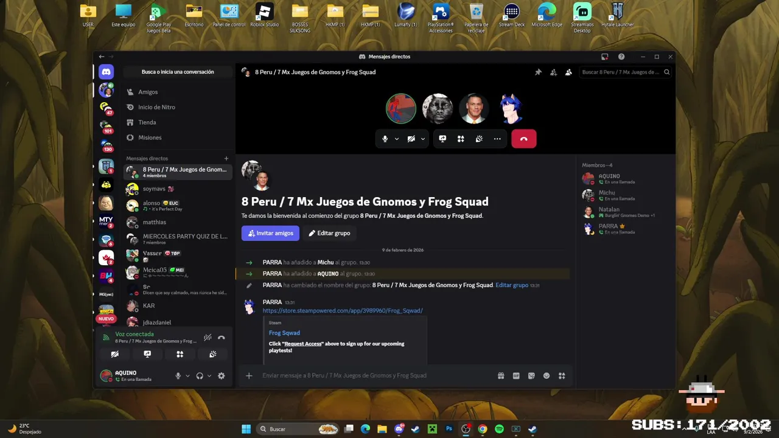Viewport: 779px width, 438px height.
Task: Share your screen in the call controls
Action: tap(442, 139)
